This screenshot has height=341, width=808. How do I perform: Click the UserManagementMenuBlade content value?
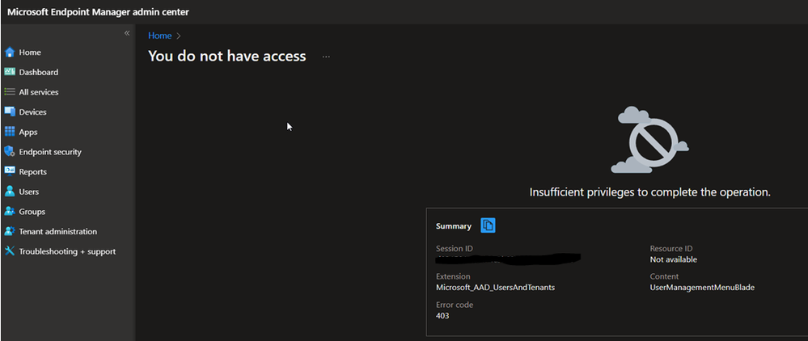(x=702, y=288)
